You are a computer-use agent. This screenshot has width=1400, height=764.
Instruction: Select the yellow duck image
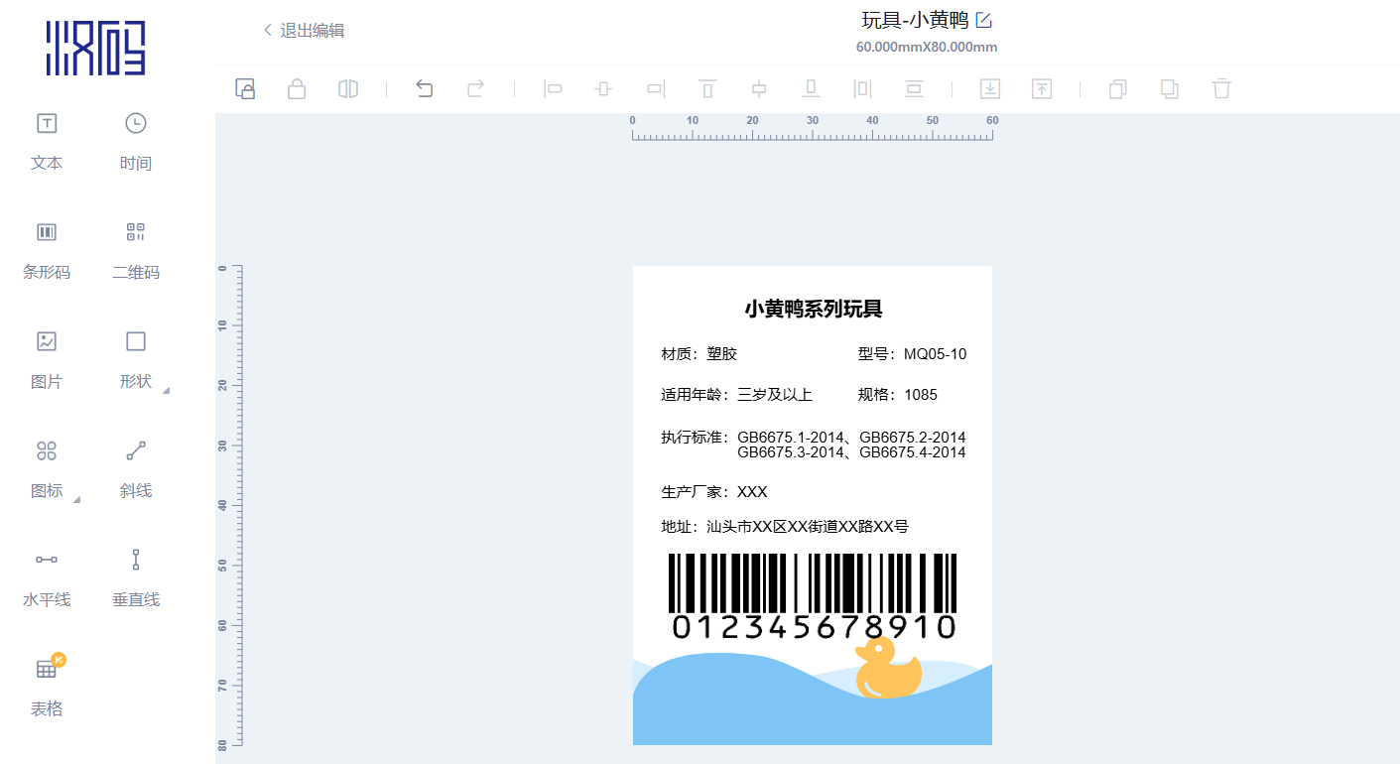888,667
